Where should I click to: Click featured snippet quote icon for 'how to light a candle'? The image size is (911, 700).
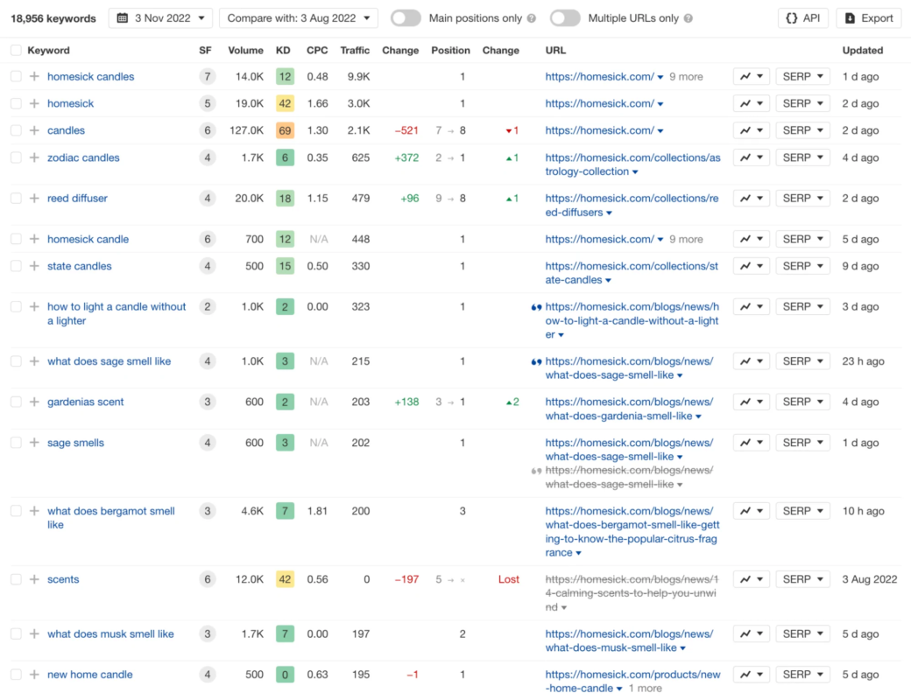536,307
